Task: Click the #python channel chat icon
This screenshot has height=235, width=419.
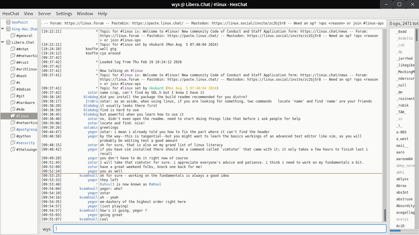Action: (13, 136)
